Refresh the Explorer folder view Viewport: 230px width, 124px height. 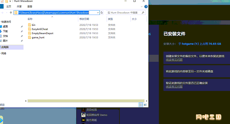click(102, 13)
